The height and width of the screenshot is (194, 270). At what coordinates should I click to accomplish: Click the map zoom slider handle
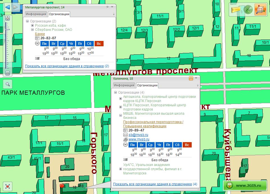(x=8, y=30)
